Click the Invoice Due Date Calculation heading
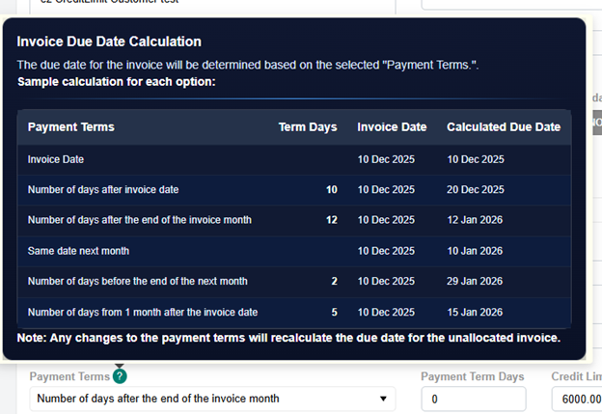 (109, 41)
